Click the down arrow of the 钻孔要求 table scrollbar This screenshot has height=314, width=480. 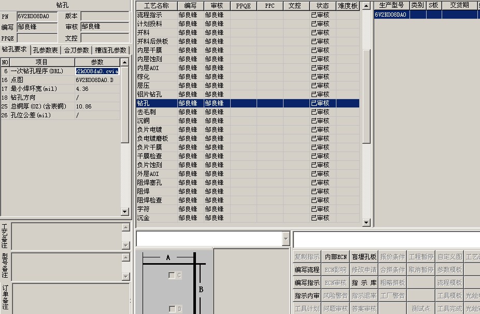tap(124, 211)
